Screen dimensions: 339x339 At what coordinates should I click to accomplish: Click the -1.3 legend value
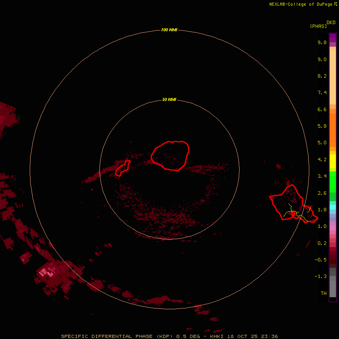(x=321, y=276)
